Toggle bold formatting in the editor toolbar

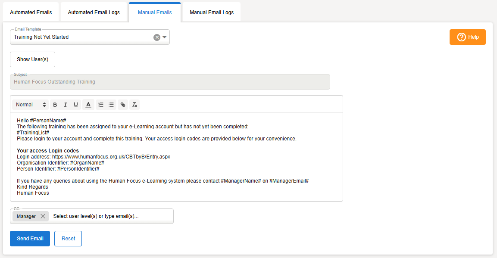(x=55, y=105)
